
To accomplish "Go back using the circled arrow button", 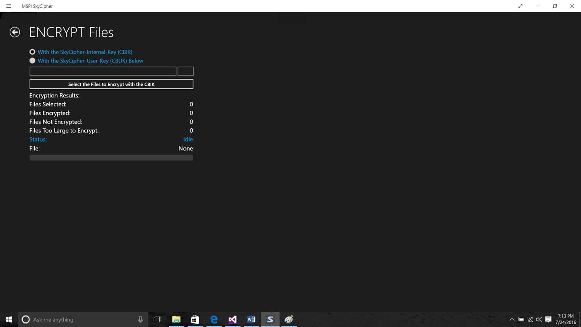I will pos(15,32).
